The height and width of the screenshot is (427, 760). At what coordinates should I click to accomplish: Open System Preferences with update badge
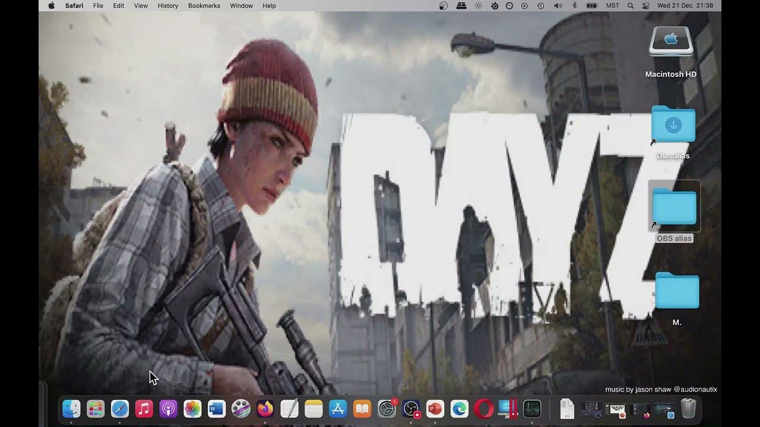[387, 409]
